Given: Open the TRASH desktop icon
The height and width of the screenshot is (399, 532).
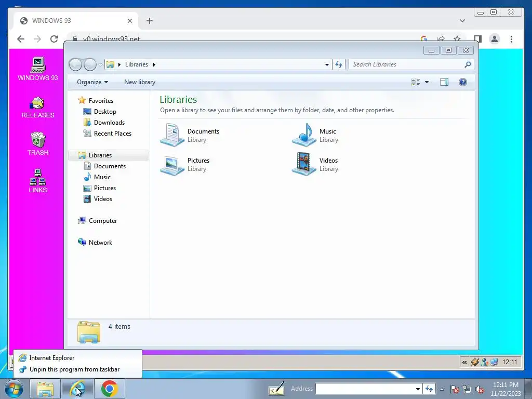Looking at the screenshot, I should tap(37, 143).
